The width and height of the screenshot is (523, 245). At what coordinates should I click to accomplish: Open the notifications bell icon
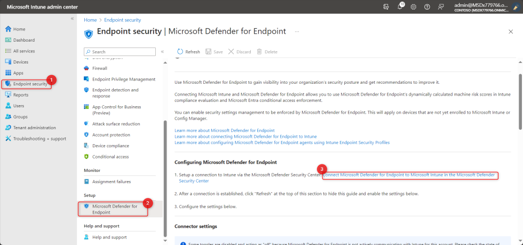click(400, 7)
